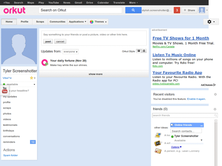Image resolution: width=222 pixels, height=166 pixels.
Task: Click the cancel button
Action: click(x=60, y=41)
